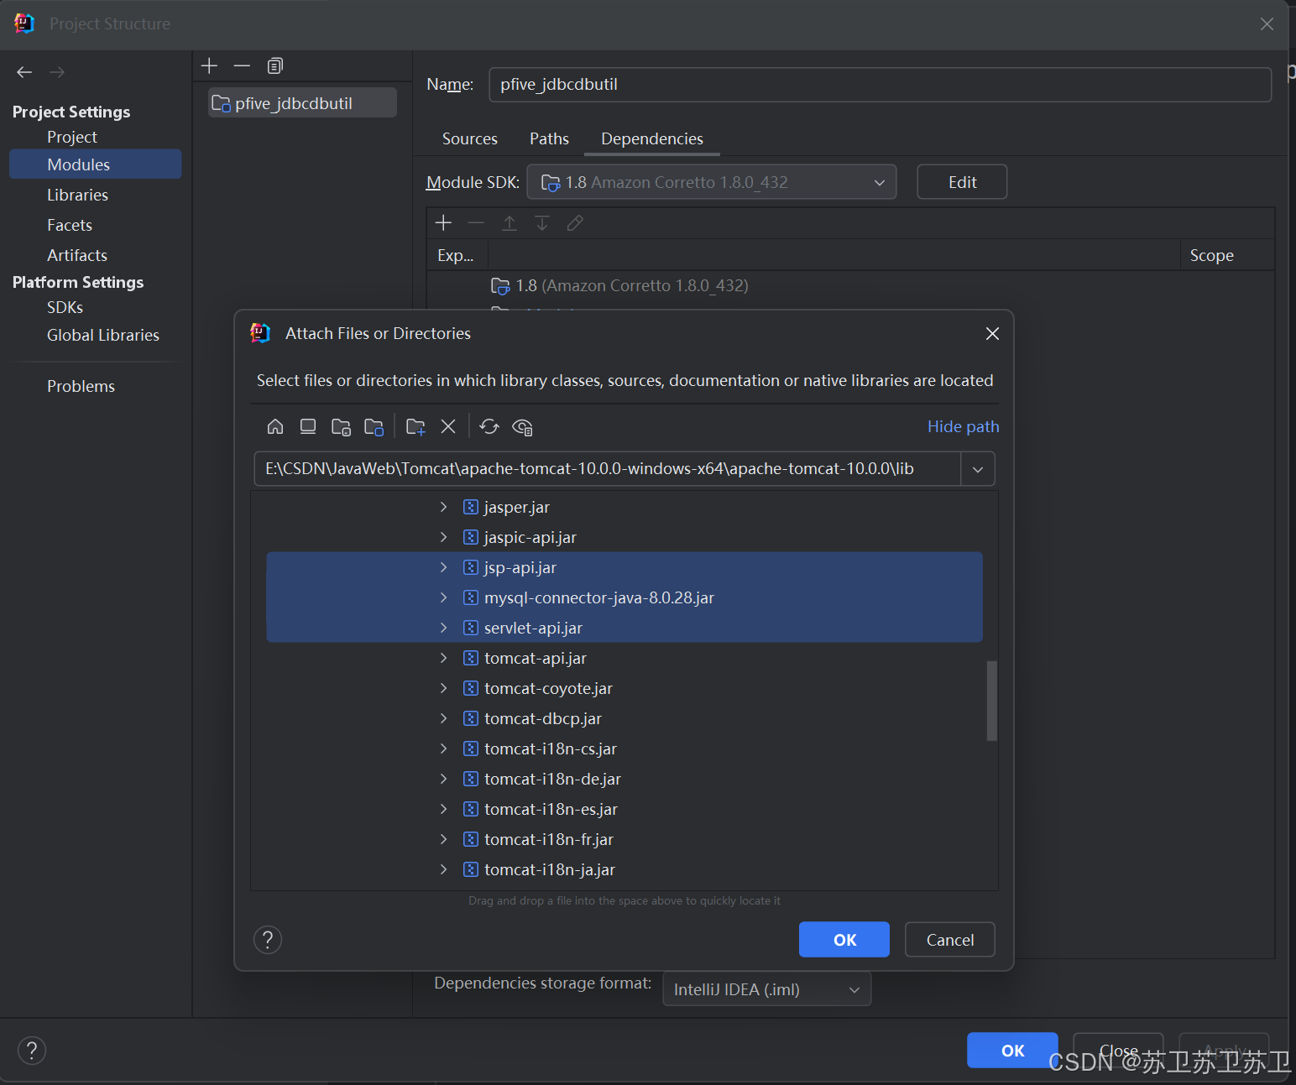Add a new dependency with plus icon

coord(443,222)
